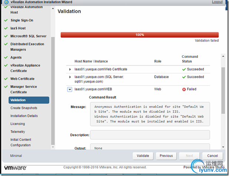Viewport: 229px width, 176px height.
Task: Click the 'Command Result' heading
Action: coord(103,97)
